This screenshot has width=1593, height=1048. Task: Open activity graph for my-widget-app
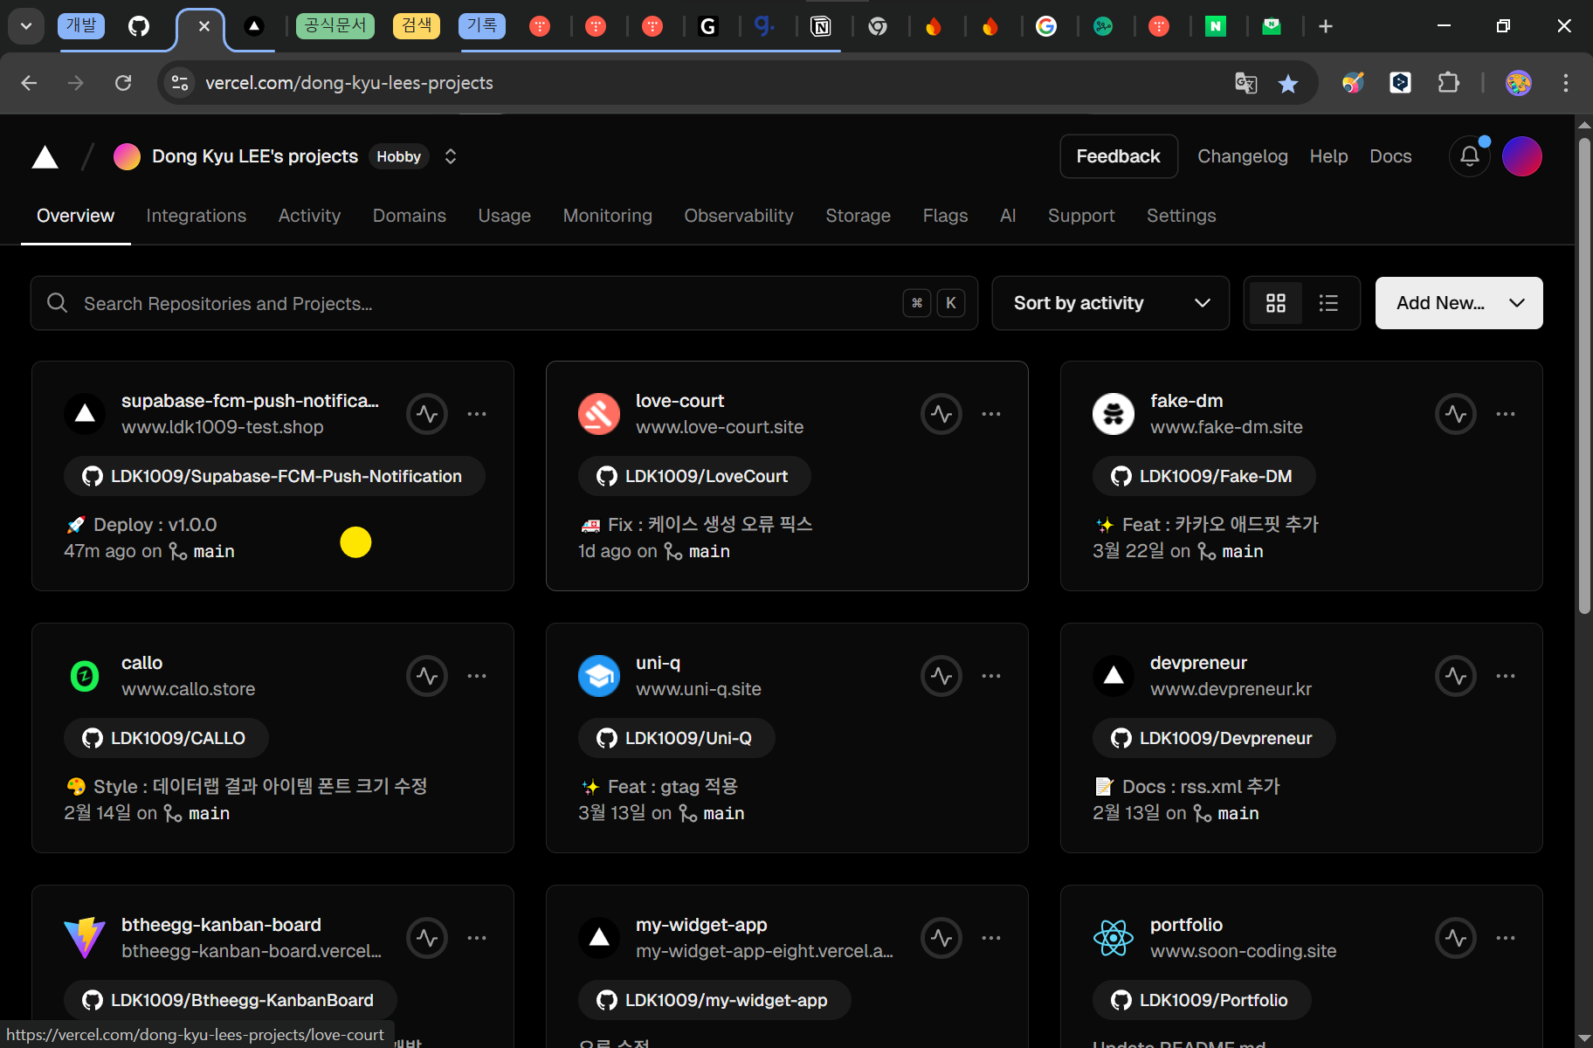pyautogui.click(x=941, y=938)
